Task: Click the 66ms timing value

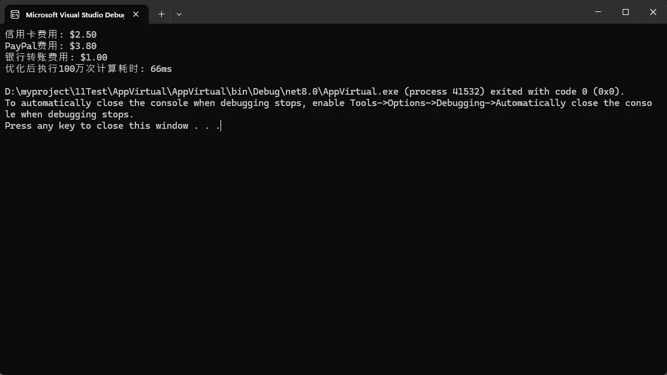Action: click(161, 69)
